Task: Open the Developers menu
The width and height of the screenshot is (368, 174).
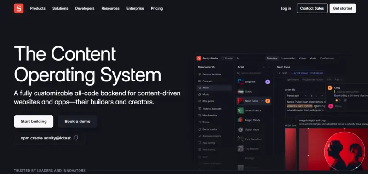Action: coord(85,8)
